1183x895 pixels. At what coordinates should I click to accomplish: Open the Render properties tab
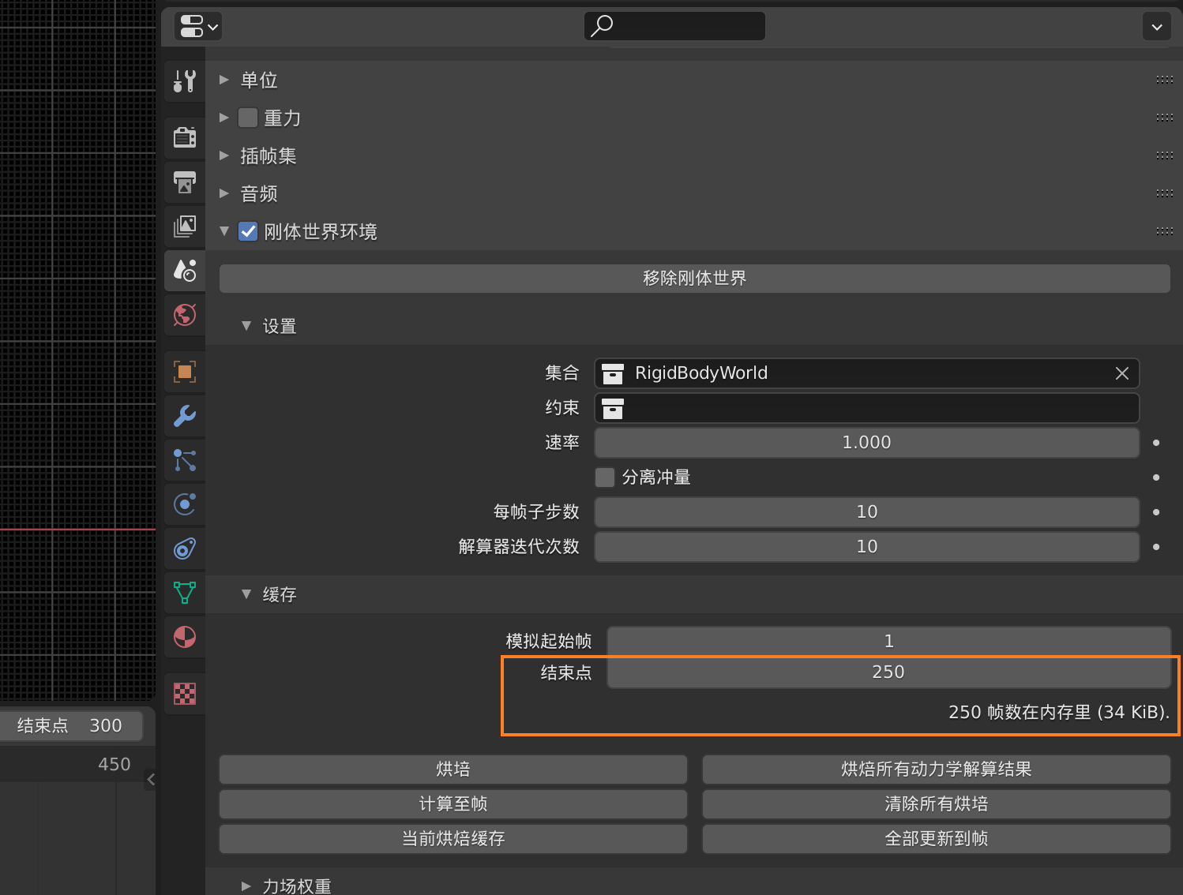[185, 137]
